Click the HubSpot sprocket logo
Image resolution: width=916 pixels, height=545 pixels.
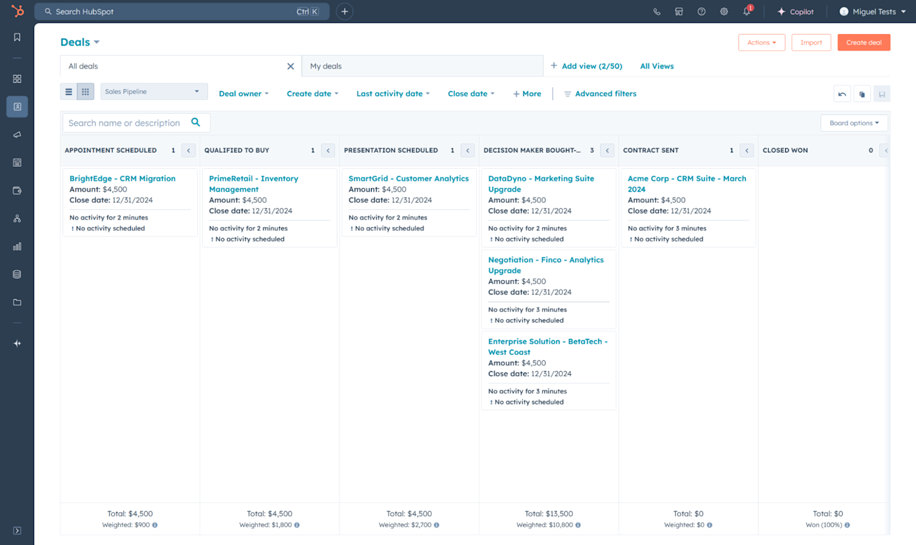pyautogui.click(x=17, y=11)
